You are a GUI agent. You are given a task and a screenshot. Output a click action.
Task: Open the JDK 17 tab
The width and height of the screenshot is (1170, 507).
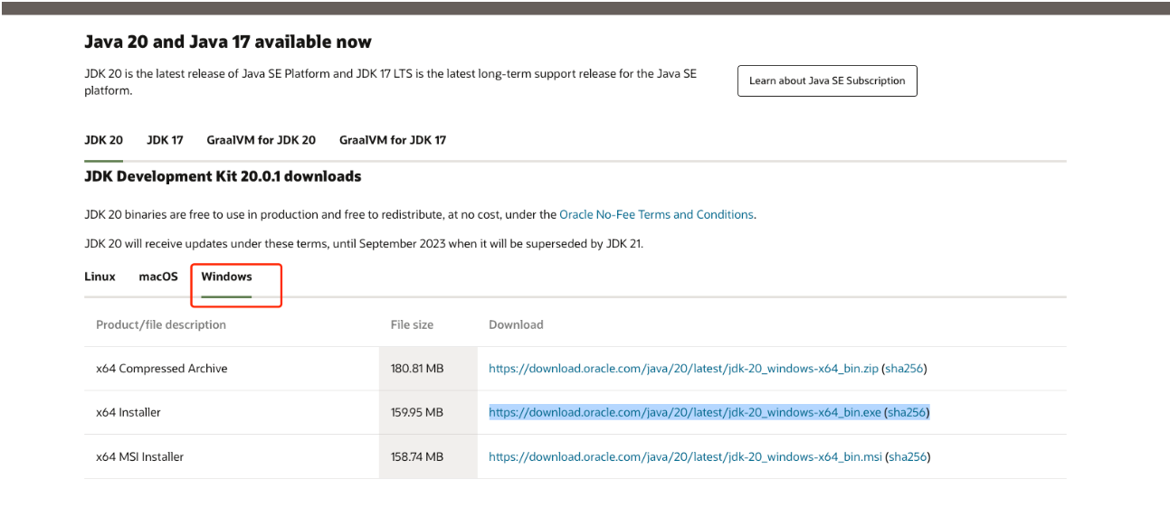[165, 140]
